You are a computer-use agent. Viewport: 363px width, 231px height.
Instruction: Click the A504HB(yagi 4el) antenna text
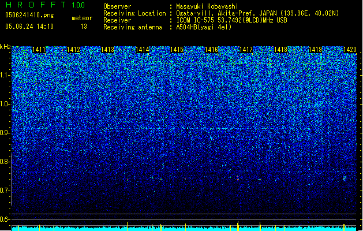pos(204,27)
